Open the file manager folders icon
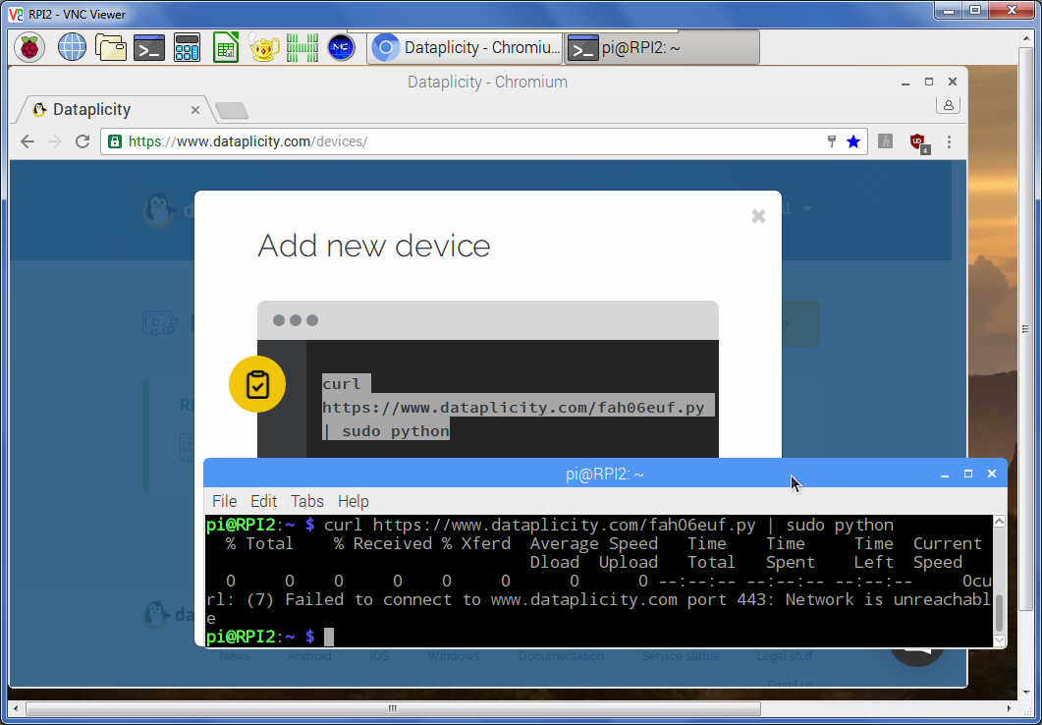This screenshot has width=1042, height=725. coord(111,47)
